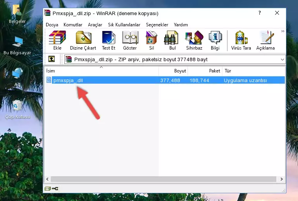Image resolution: width=298 pixels, height=201 pixels.
Task: Select Ağ network desktop icon
Action: (x=17, y=77)
